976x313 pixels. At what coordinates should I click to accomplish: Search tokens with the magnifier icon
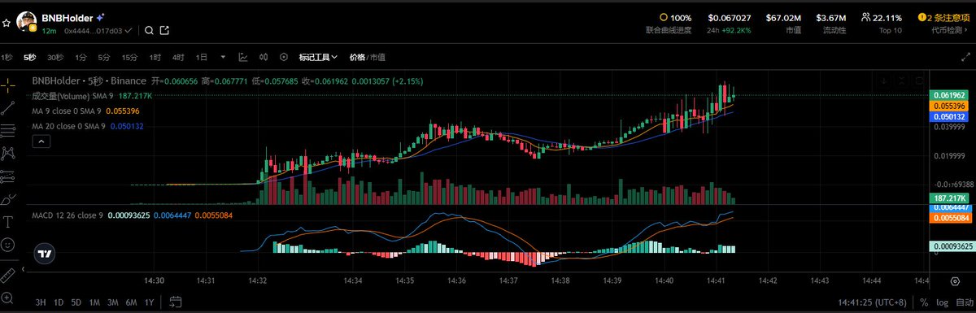(x=150, y=31)
